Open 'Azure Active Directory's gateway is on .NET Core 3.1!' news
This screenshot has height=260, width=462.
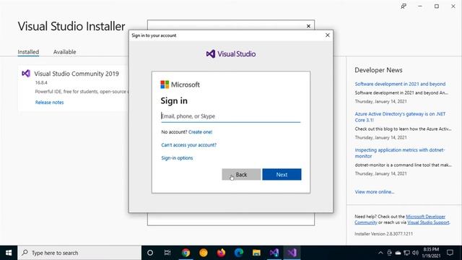click(x=400, y=117)
